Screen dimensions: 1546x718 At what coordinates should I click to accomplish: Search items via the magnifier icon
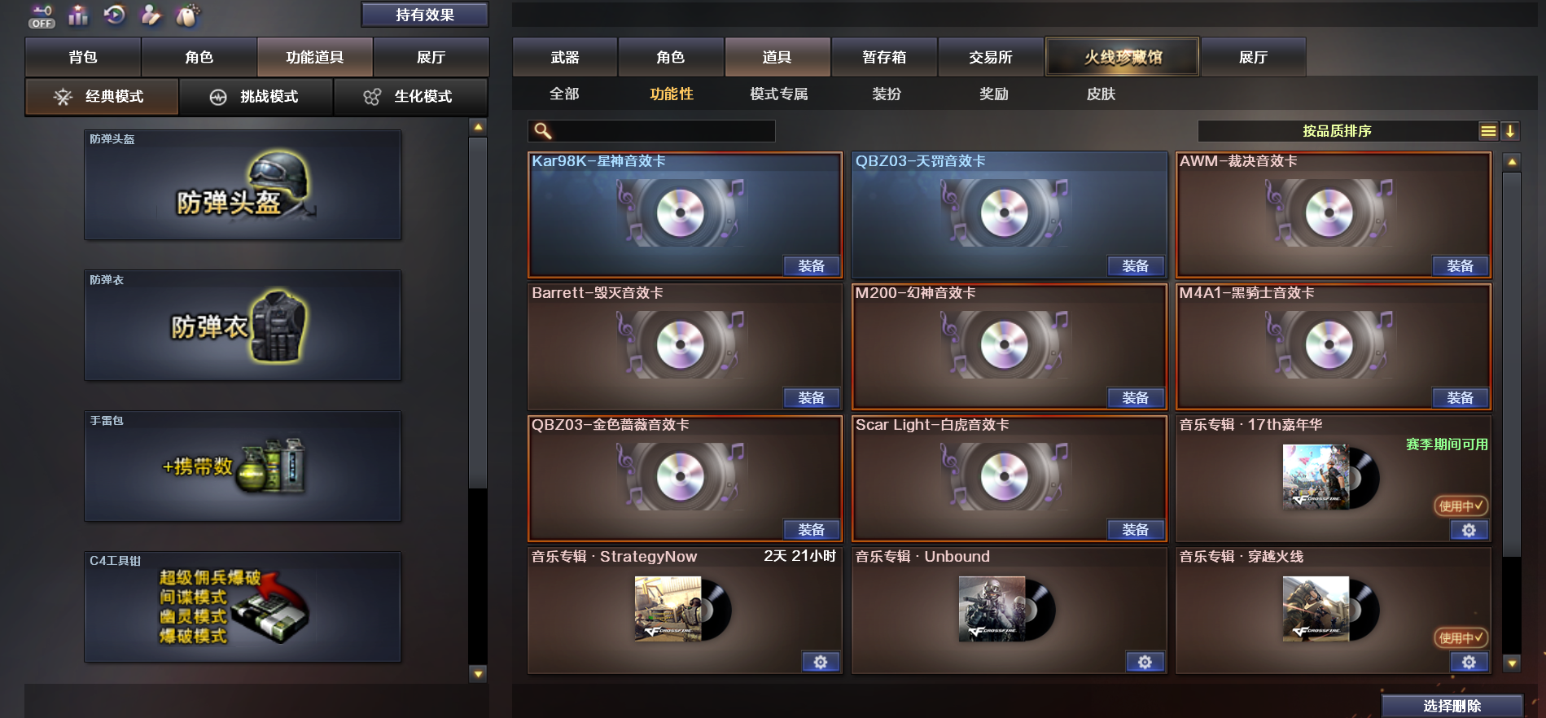(543, 131)
